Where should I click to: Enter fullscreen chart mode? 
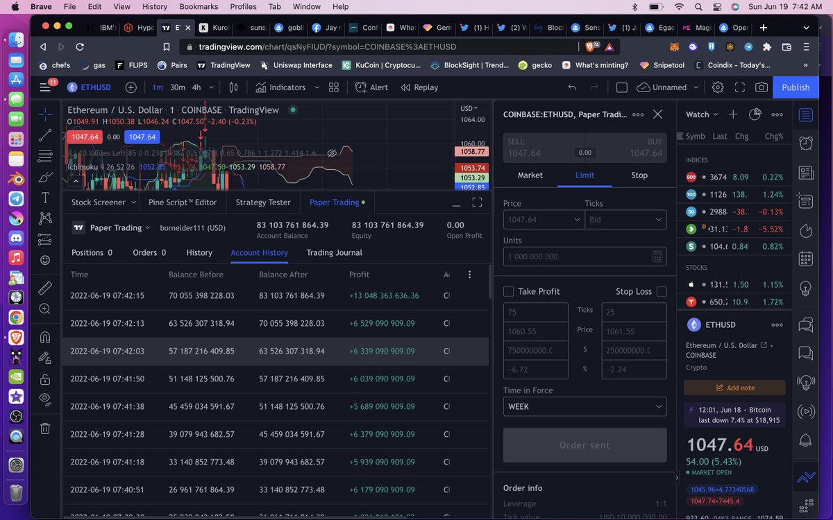tap(740, 87)
